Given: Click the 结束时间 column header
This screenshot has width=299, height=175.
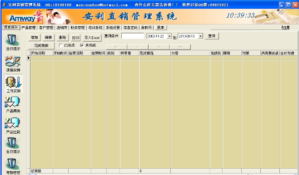Looking at the screenshot, I should point(99,53).
